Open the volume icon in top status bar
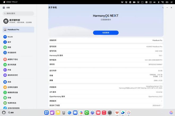The width and height of the screenshot is (175, 116). (155, 2)
